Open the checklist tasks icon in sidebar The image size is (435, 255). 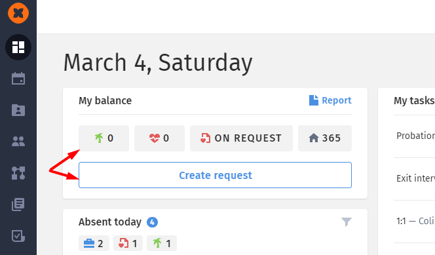click(x=18, y=236)
